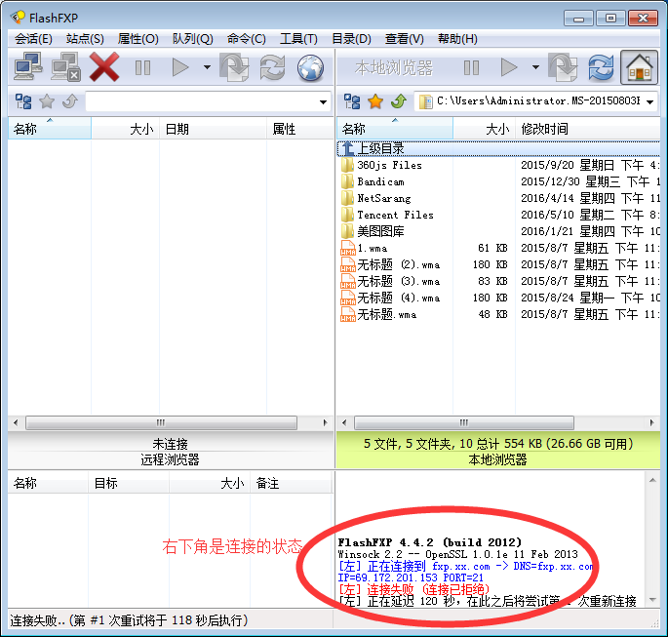668x637 pixels.
Task: Click the remote Refresh icon
Action: (x=272, y=67)
